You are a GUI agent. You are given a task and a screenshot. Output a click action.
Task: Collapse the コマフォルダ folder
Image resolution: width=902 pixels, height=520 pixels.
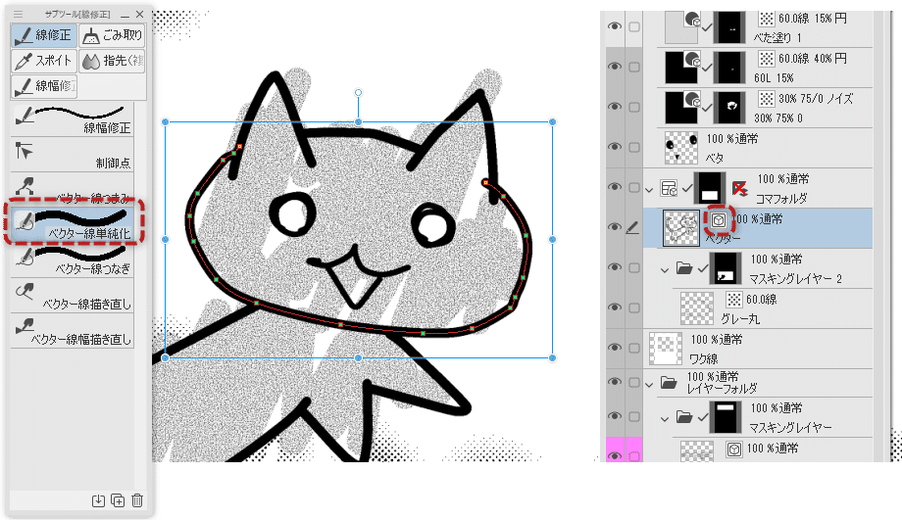click(650, 189)
